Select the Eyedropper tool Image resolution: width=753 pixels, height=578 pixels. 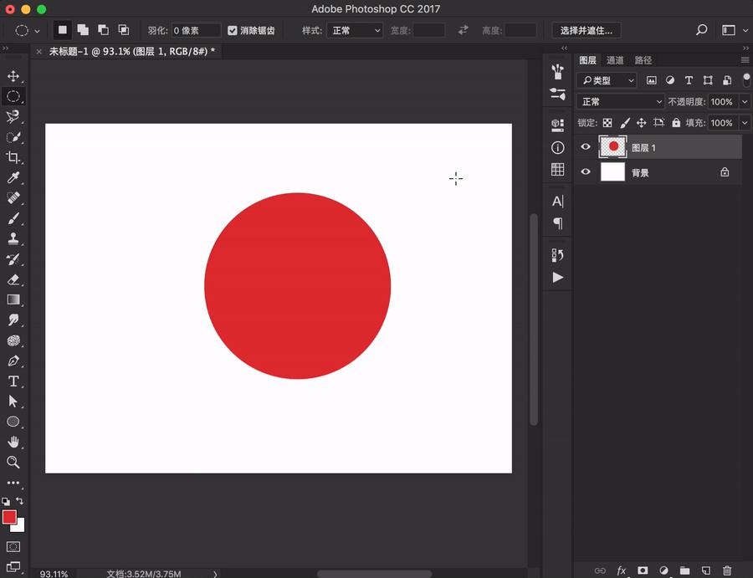(x=13, y=177)
